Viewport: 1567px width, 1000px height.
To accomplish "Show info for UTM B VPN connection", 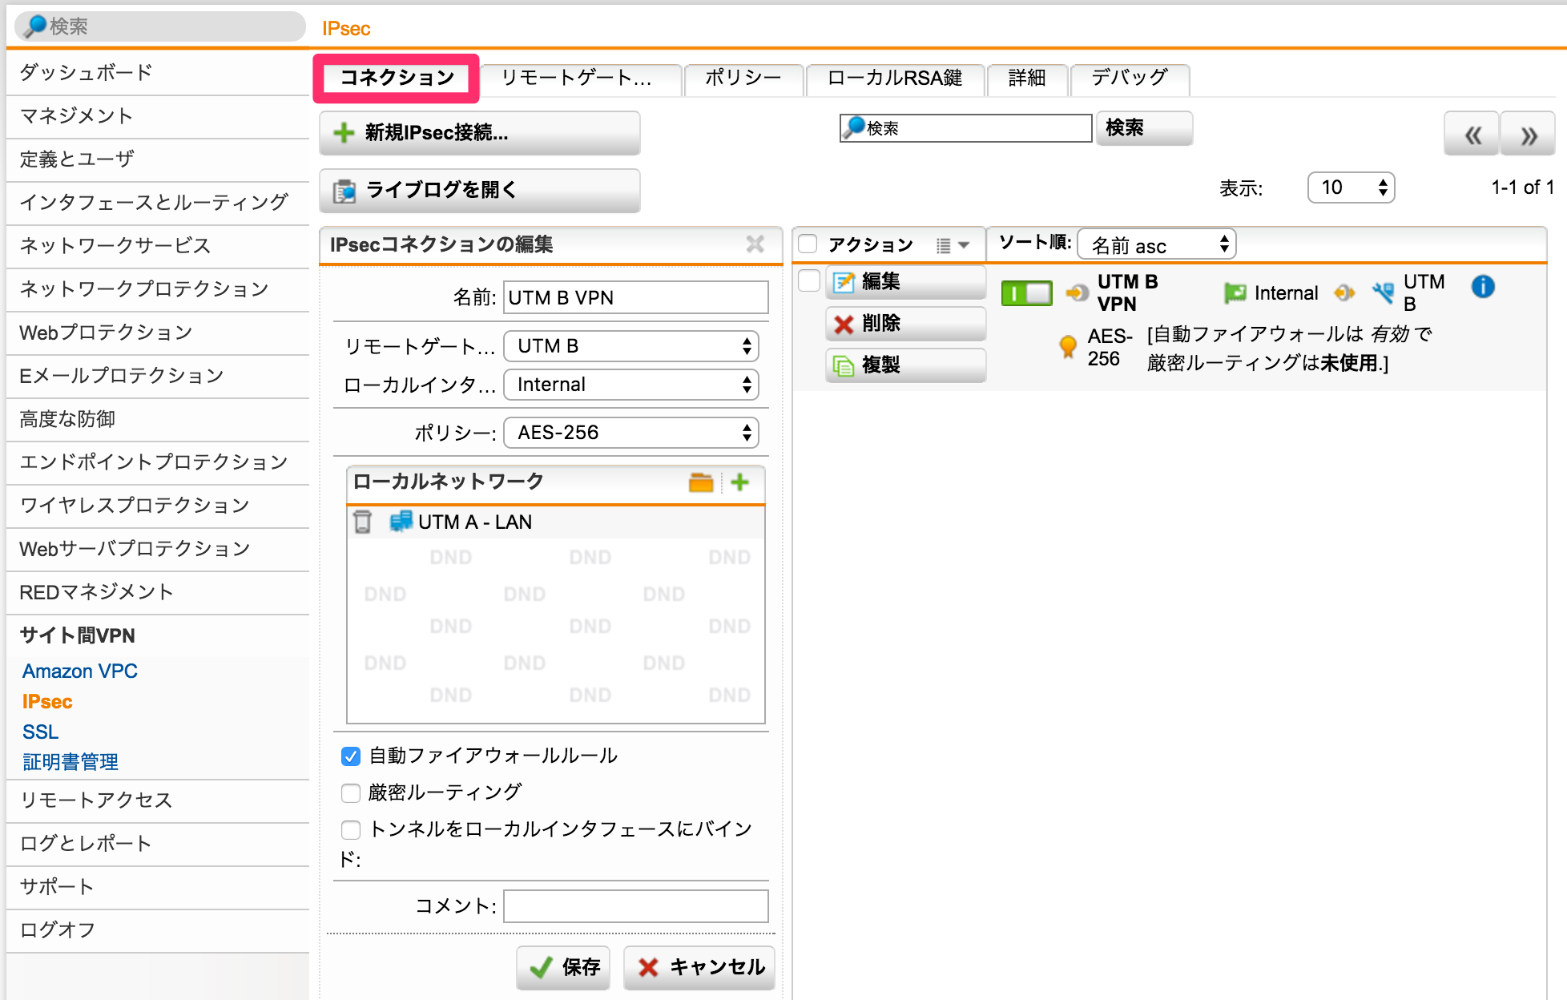I will 1483,286.
